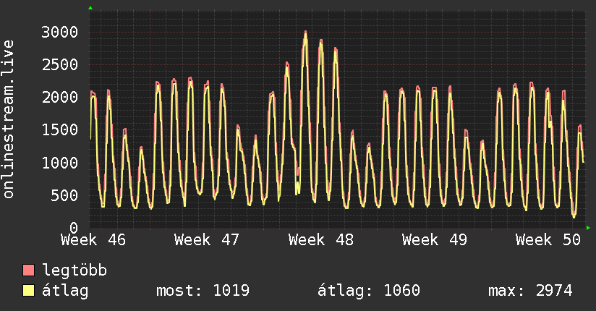
Task: Click the 500 value on the Y axis
Action: click(x=64, y=195)
